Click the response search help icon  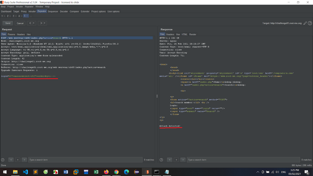click(162, 160)
